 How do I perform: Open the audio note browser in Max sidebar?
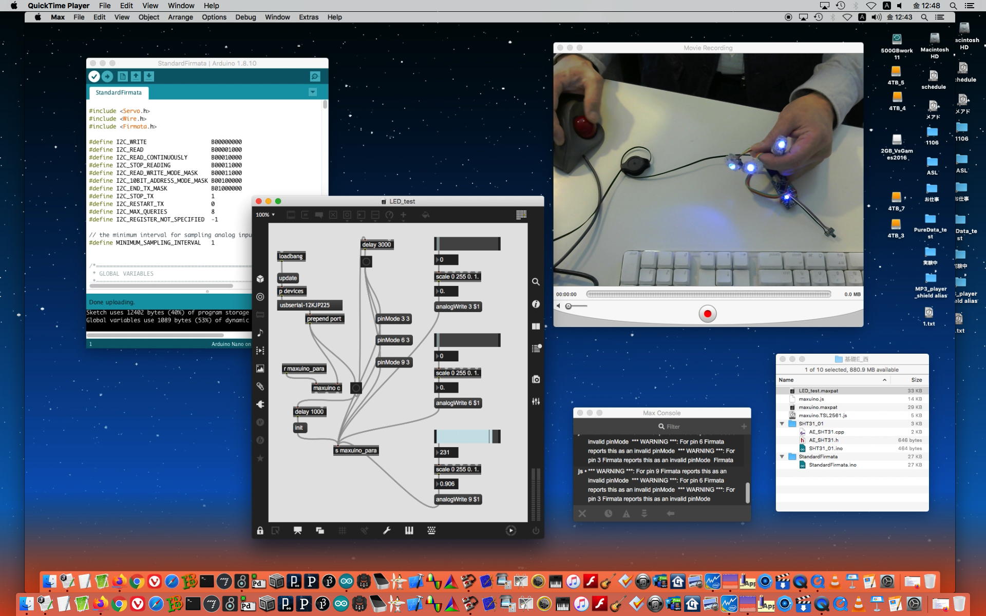[x=260, y=333]
